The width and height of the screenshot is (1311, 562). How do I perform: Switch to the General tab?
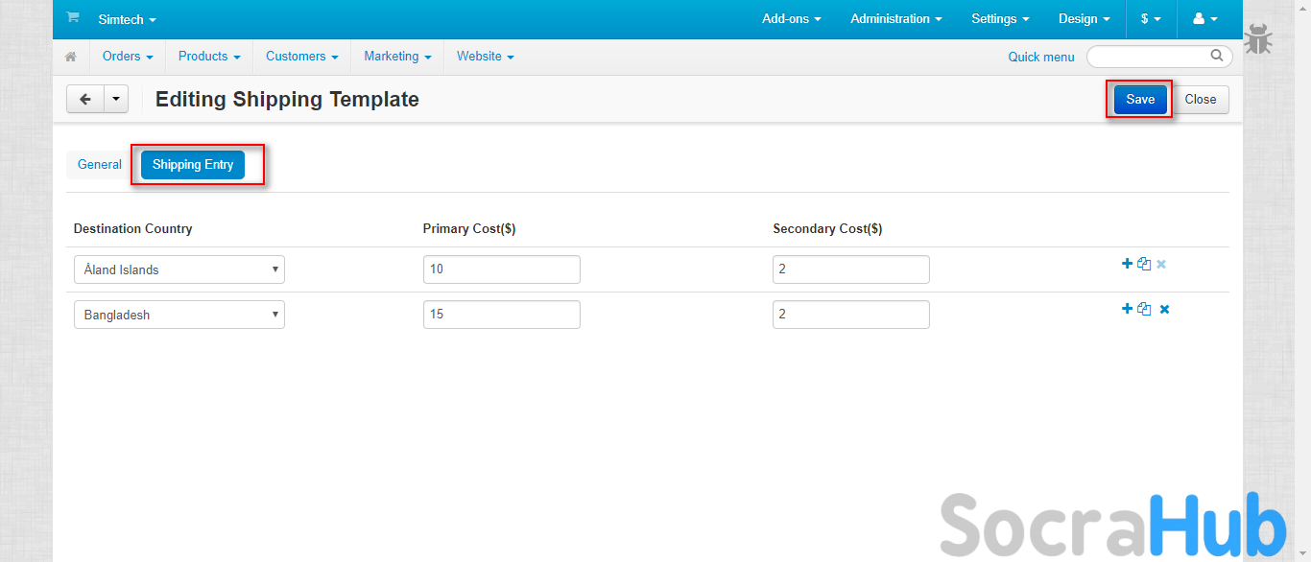point(100,164)
